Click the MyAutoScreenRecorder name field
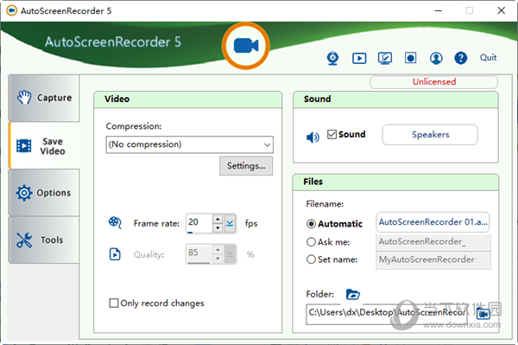The height and width of the screenshot is (345, 518). pyautogui.click(x=433, y=259)
